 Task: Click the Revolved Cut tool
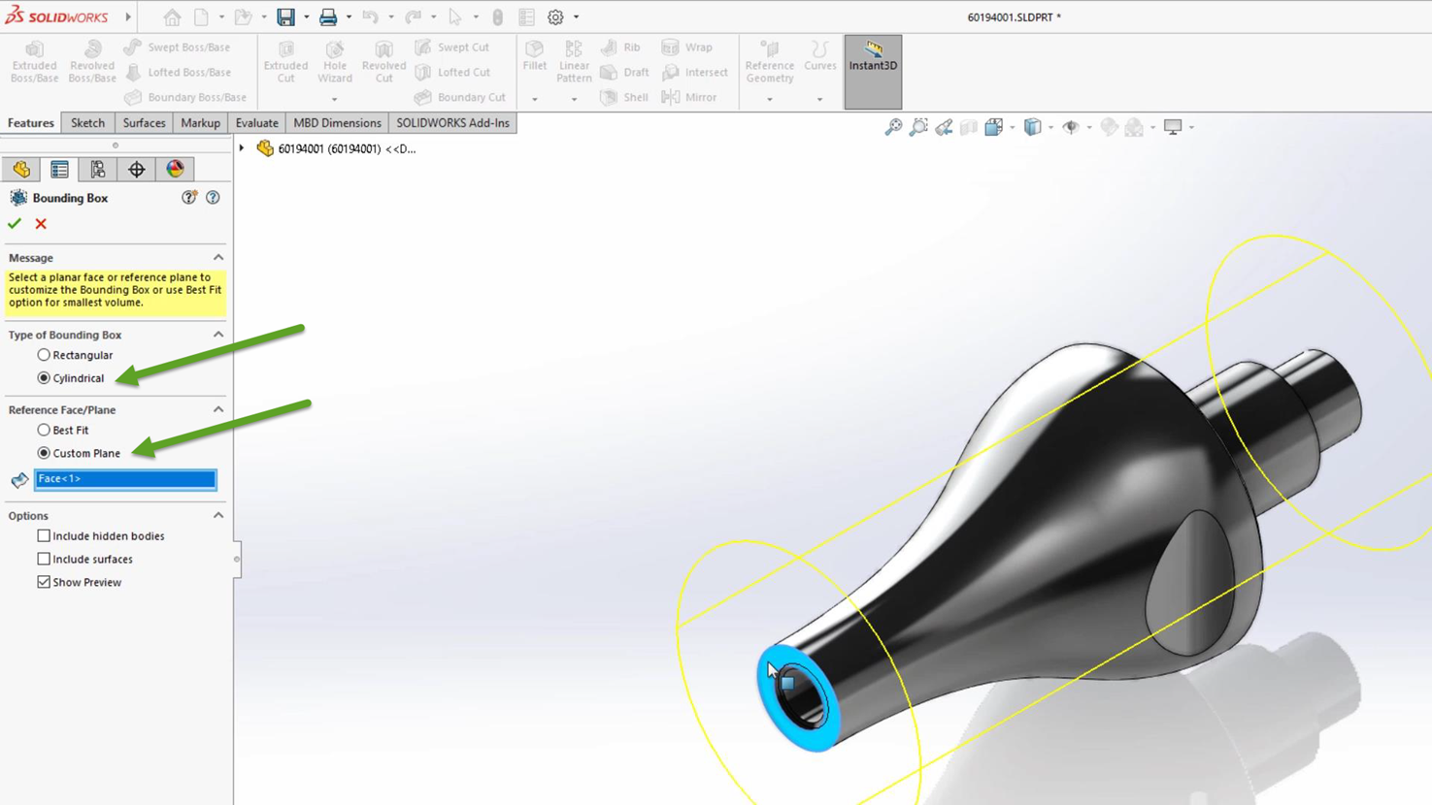point(383,62)
